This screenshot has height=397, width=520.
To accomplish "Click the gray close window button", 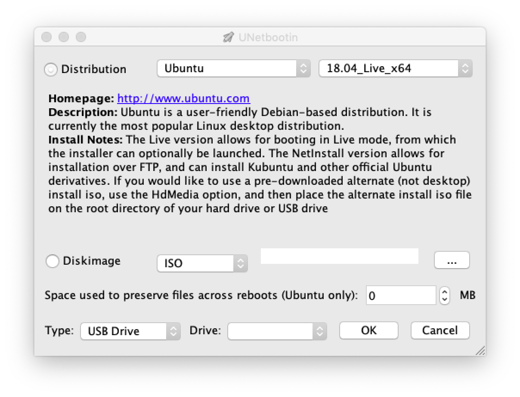I will [x=46, y=37].
